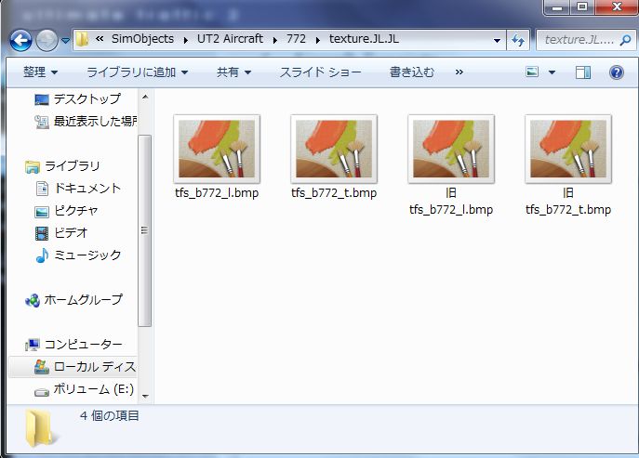Navigate to SimObjects in the address path
639x458 pixels.
(142, 39)
